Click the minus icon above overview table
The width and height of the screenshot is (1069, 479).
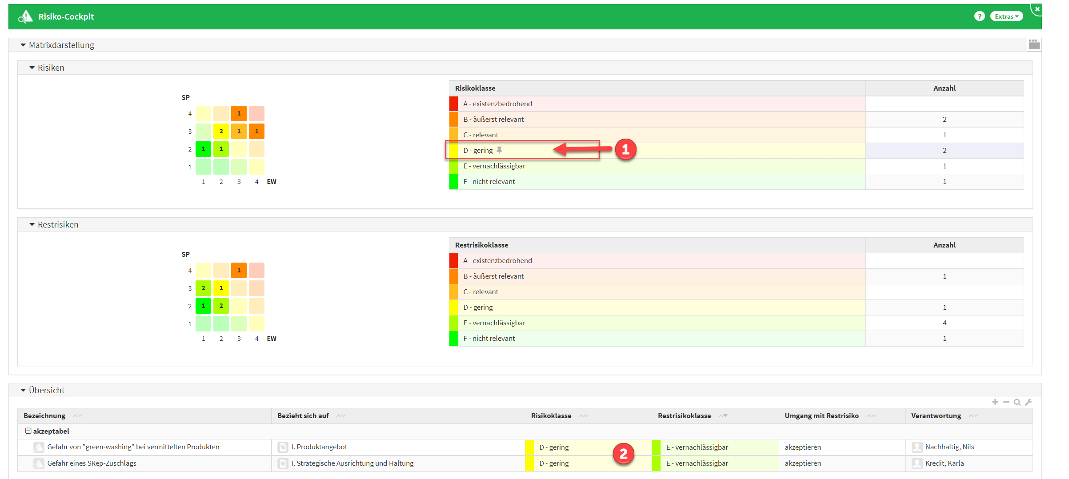[1006, 402]
